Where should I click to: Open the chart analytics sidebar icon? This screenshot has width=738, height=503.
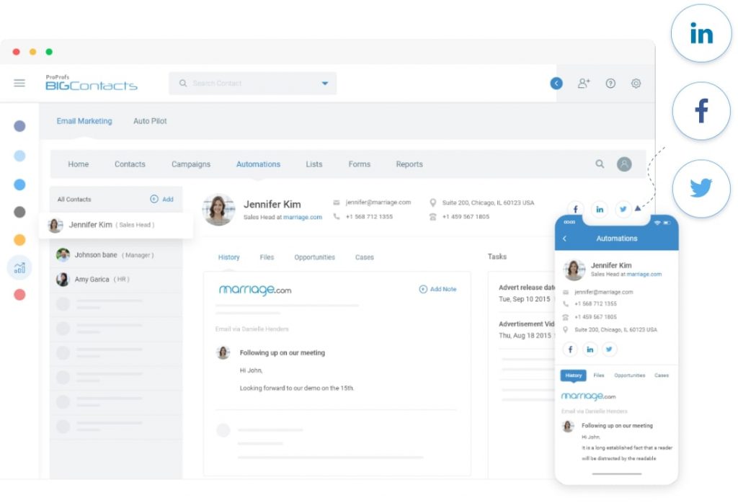point(19,268)
